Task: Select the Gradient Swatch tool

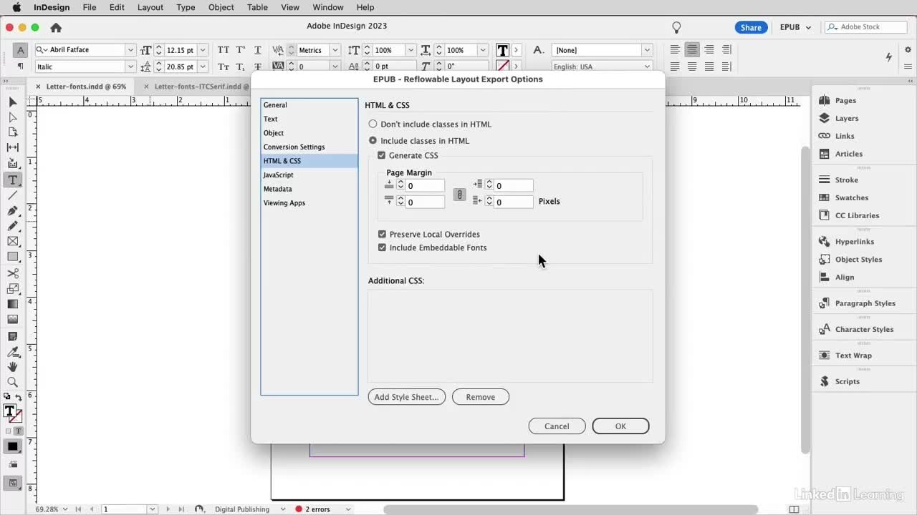Action: pos(12,304)
